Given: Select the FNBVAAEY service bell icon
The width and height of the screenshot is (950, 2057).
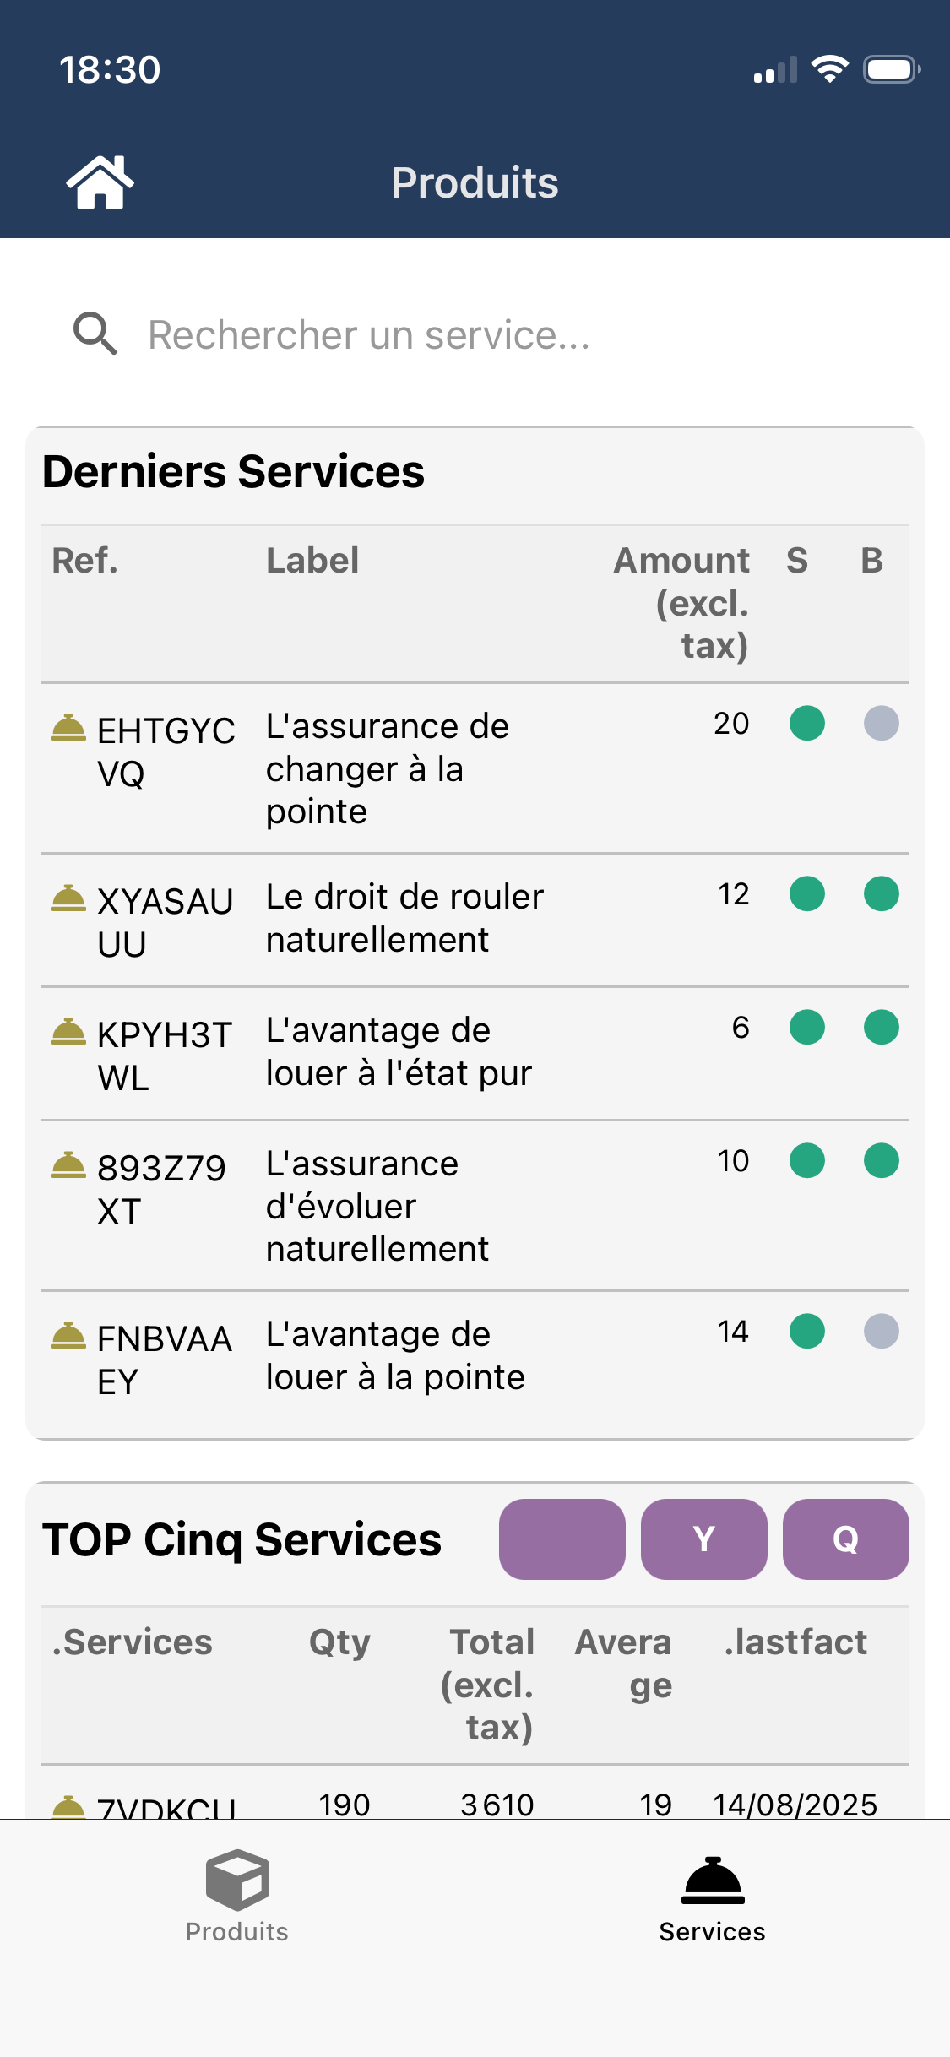Looking at the screenshot, I should pyautogui.click(x=68, y=1335).
